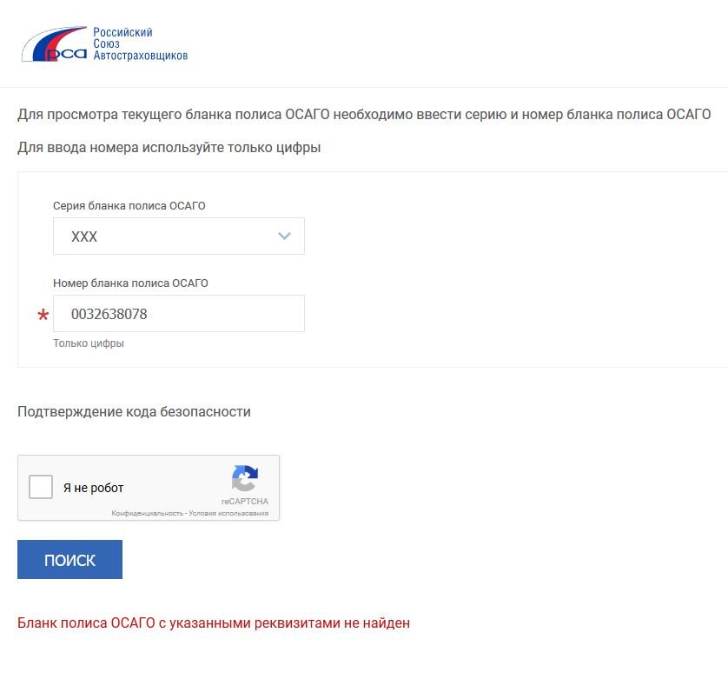Click the "Серия бланка полиса ОСАГО" label
Viewport: 728px width, 686px height.
129,205
